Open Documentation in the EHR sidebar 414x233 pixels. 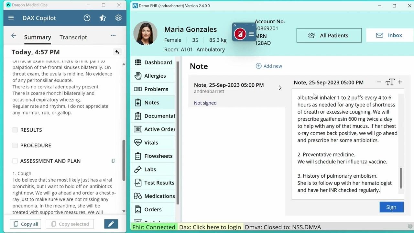154,116
